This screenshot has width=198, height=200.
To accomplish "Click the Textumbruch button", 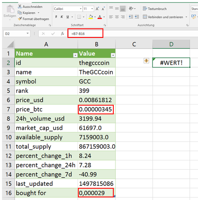I will click(155, 9).
